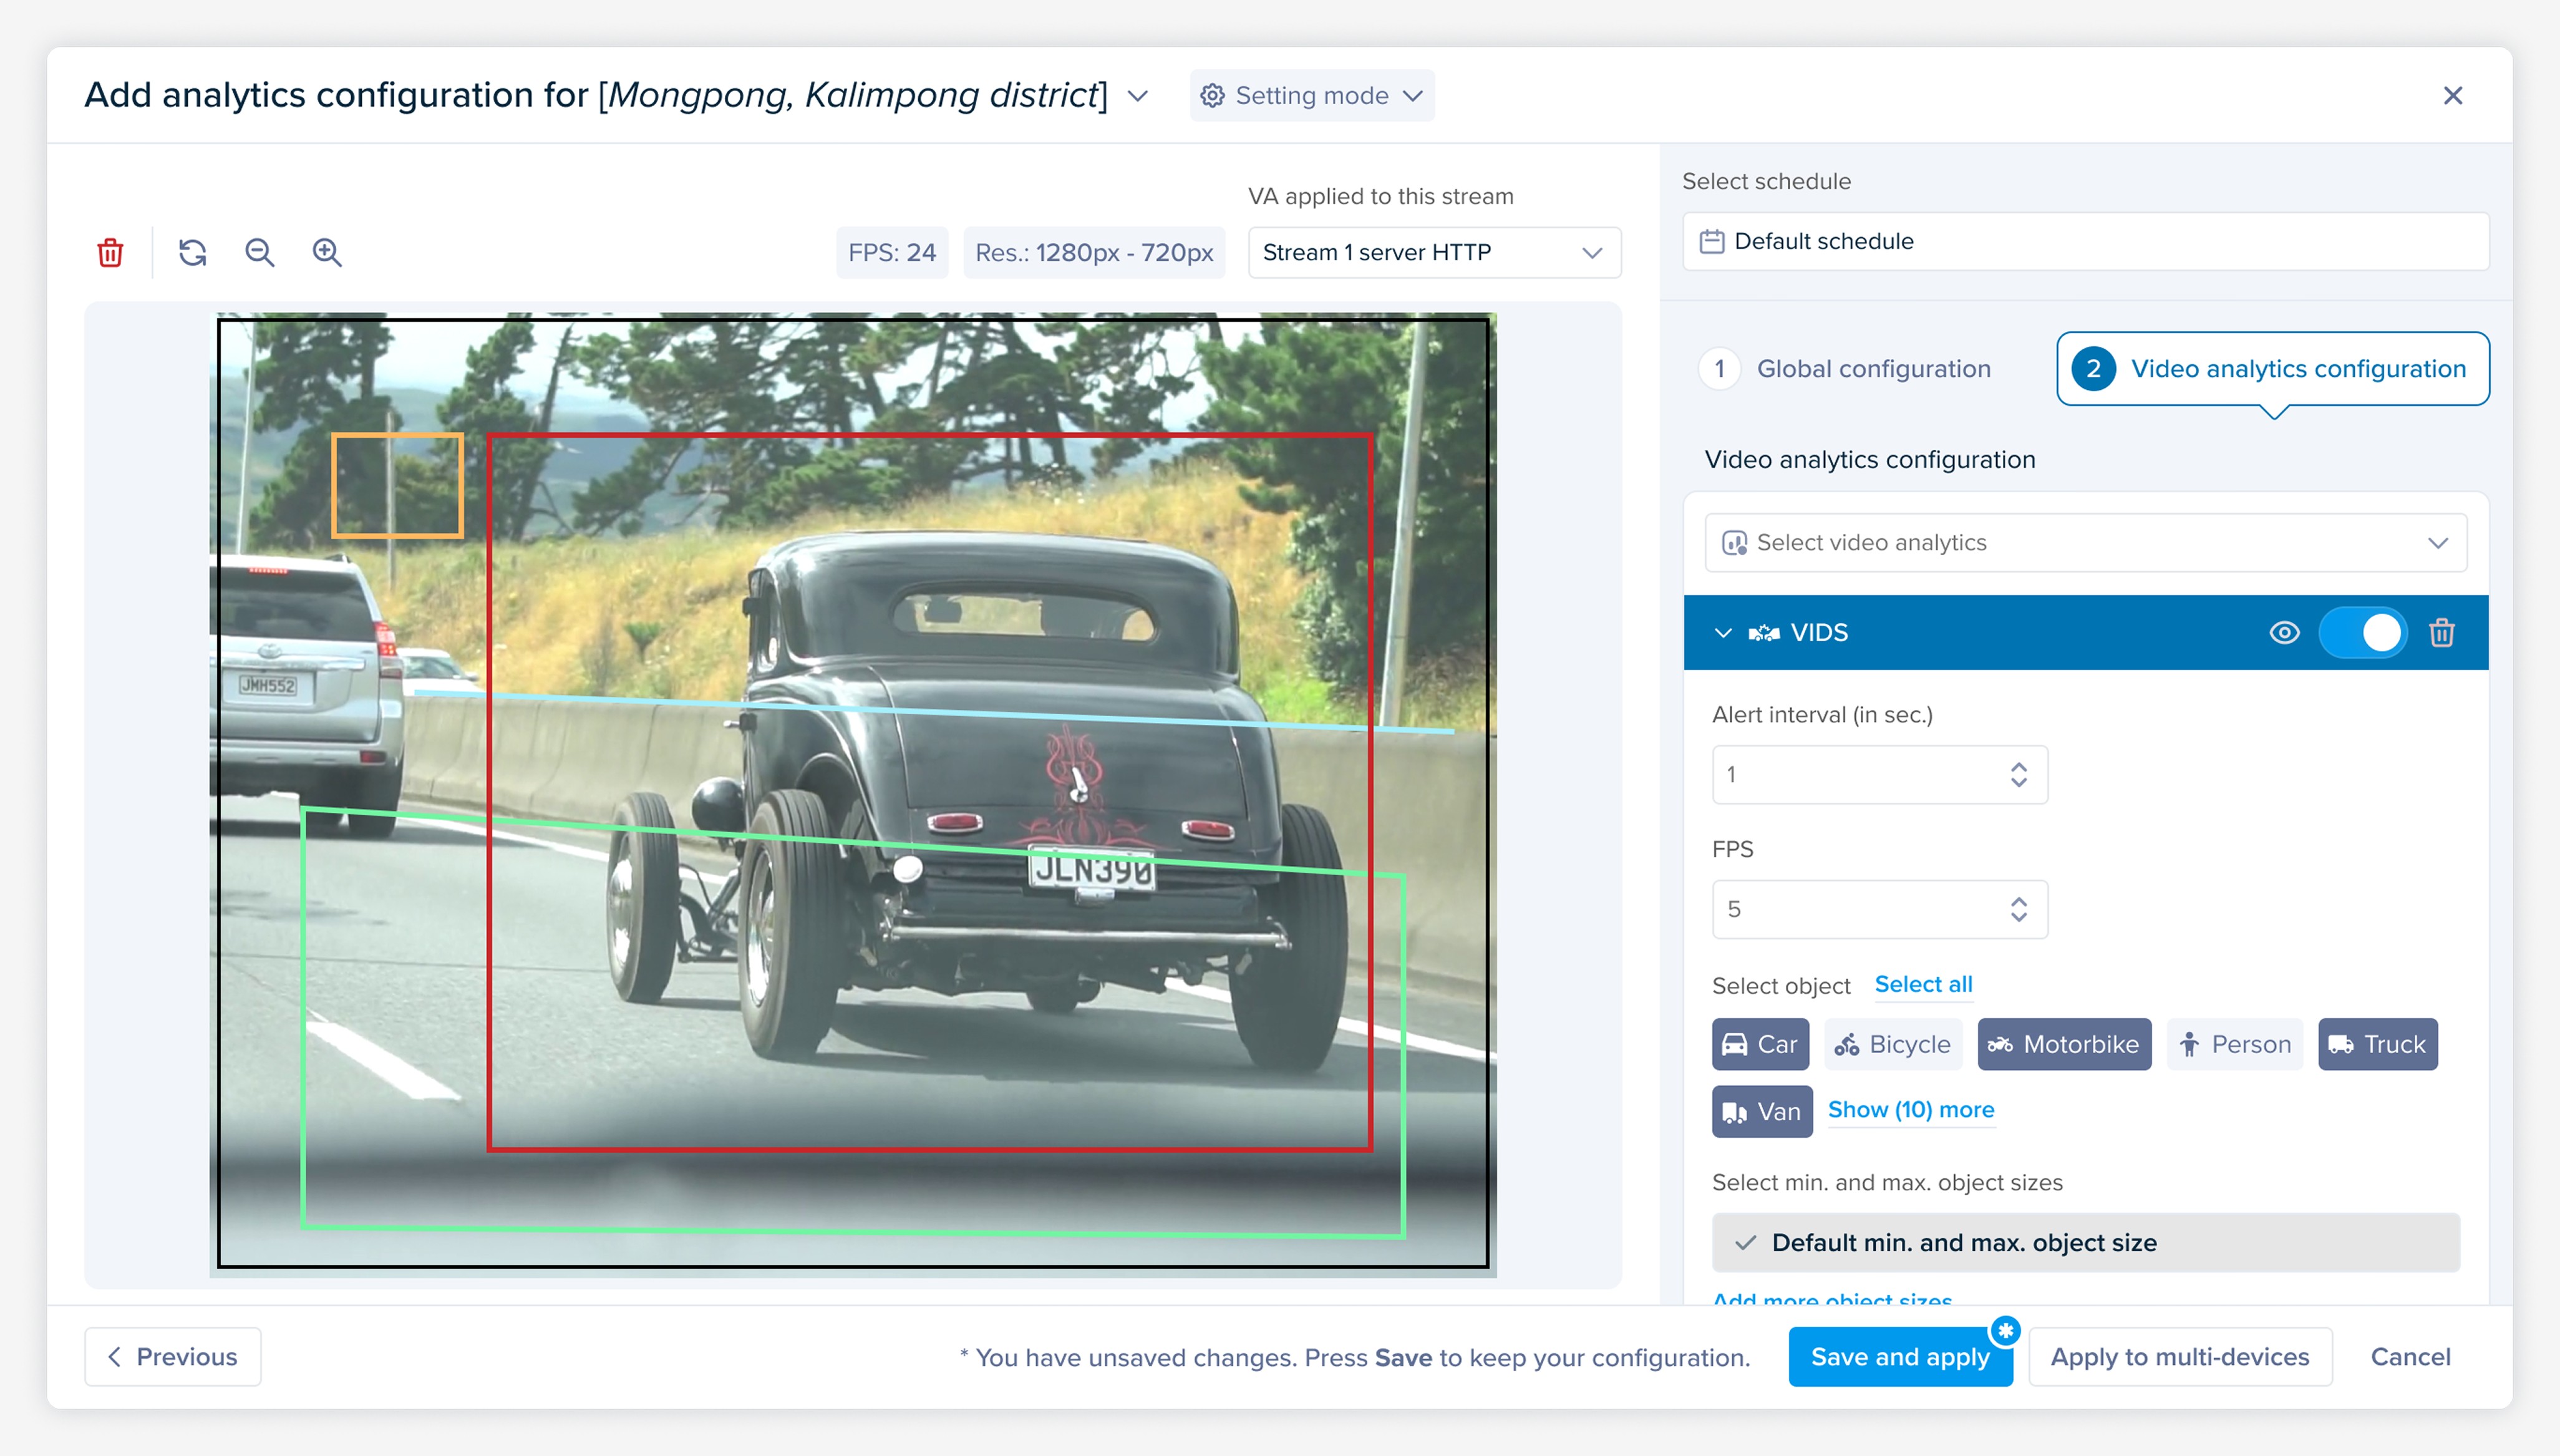Click the calendar icon in Default schedule
This screenshot has height=1456, width=2560.
(x=1711, y=241)
